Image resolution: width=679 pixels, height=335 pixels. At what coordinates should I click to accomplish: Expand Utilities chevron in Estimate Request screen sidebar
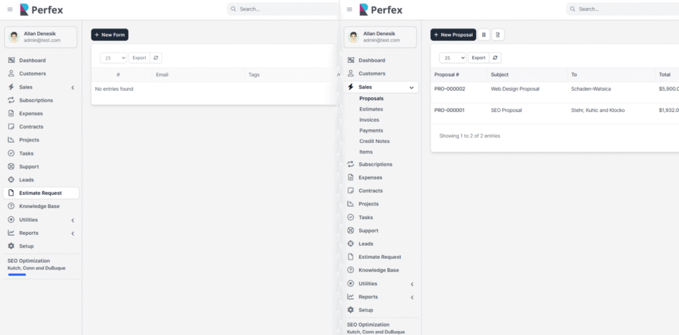tap(73, 220)
